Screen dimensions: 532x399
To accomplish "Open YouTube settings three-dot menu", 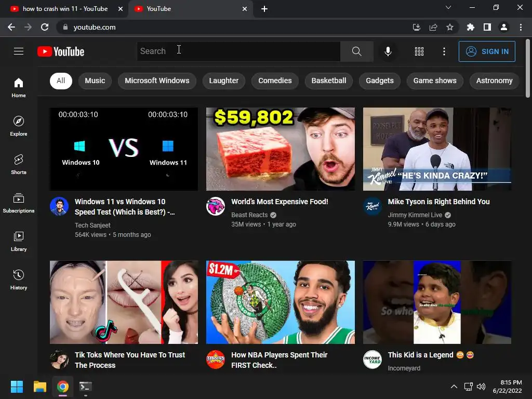I will 444,51.
